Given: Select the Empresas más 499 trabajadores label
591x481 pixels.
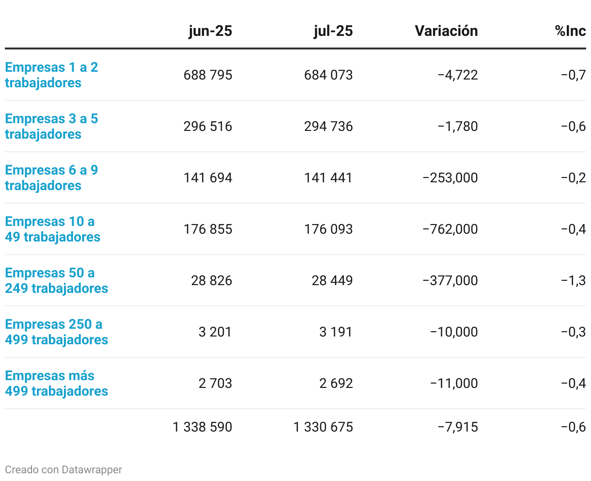Looking at the screenshot, I should (57, 384).
